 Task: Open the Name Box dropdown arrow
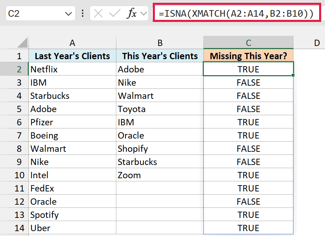coord(68,14)
